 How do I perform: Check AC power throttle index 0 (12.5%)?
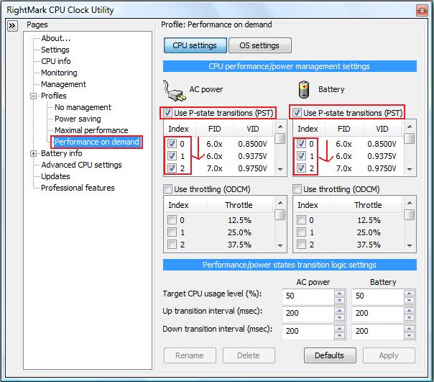tap(172, 220)
